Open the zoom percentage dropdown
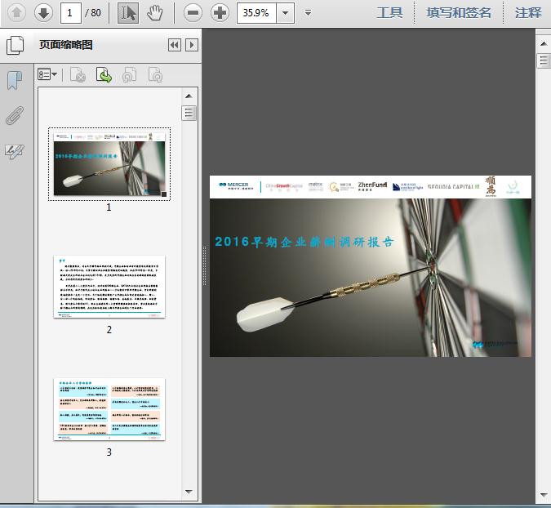551x508 pixels. click(285, 12)
